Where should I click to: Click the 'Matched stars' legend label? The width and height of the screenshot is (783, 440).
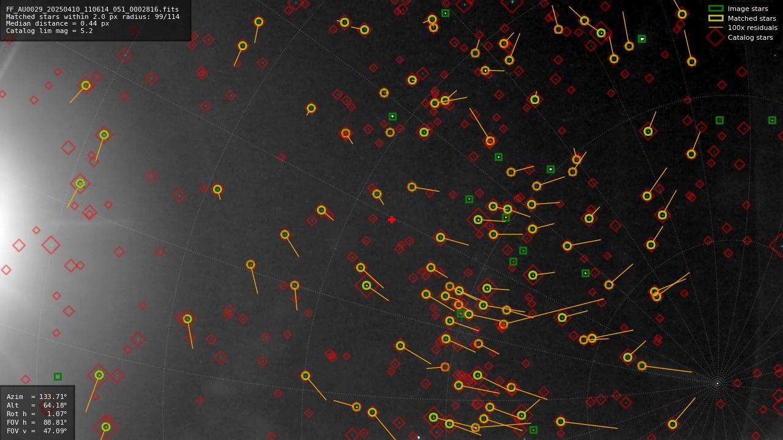pos(752,18)
